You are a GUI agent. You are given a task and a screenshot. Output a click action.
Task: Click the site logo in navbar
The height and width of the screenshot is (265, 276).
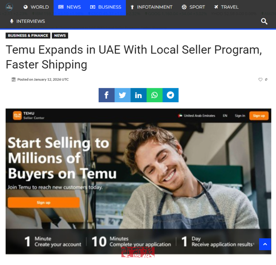[9, 7]
